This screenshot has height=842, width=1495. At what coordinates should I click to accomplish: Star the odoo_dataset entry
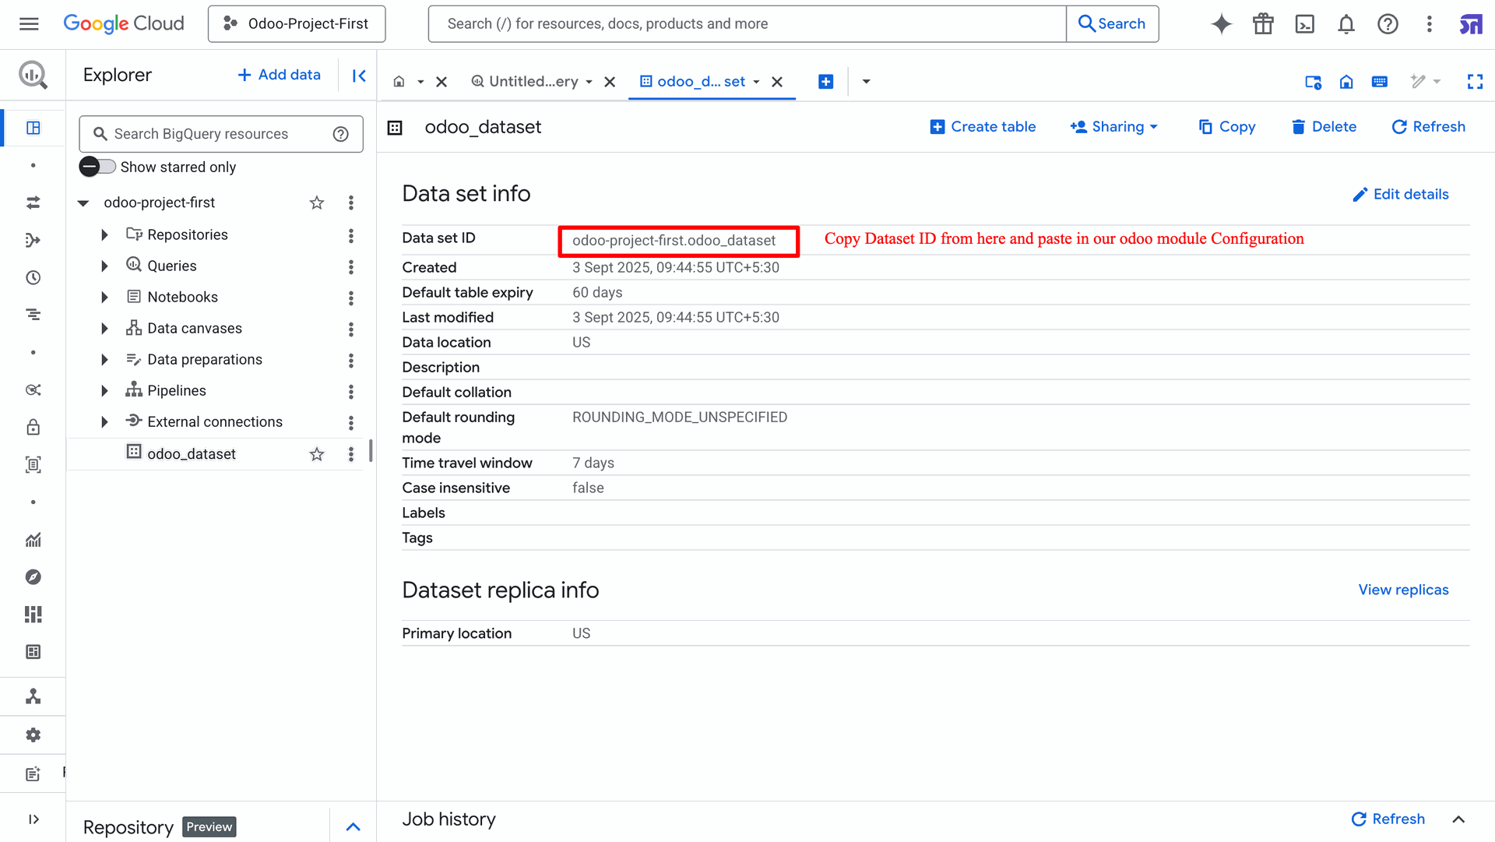tap(316, 454)
